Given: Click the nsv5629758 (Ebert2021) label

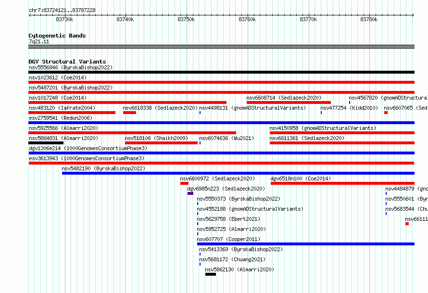Looking at the screenshot, I should click(x=228, y=219).
